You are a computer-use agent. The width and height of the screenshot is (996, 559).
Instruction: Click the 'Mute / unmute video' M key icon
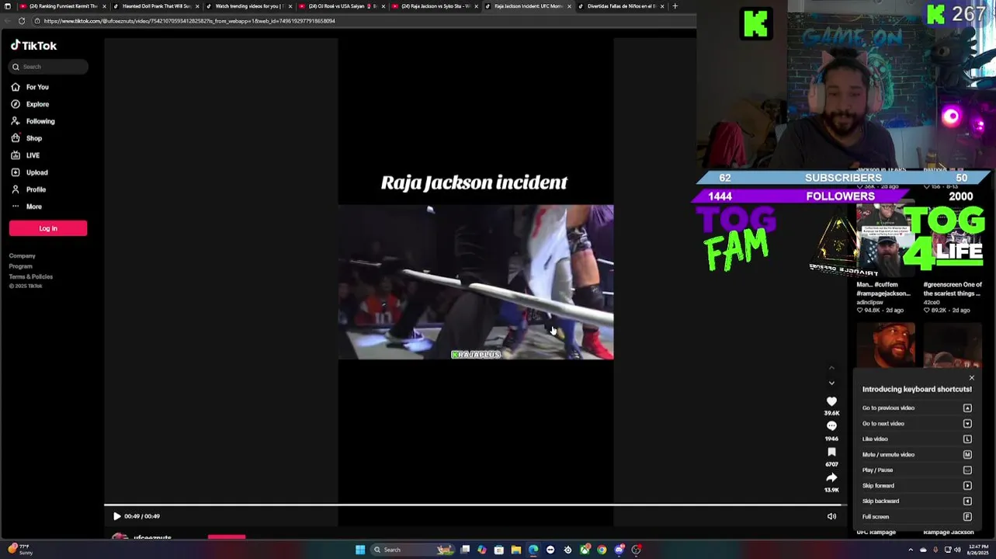coord(967,454)
